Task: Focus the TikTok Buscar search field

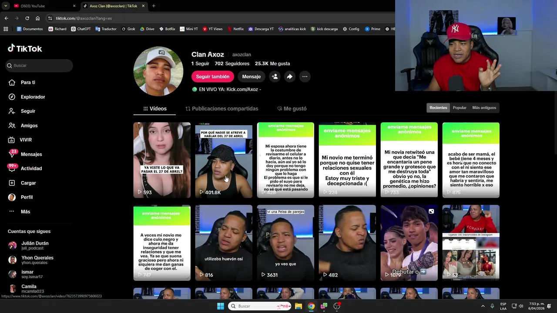Action: tap(39, 66)
